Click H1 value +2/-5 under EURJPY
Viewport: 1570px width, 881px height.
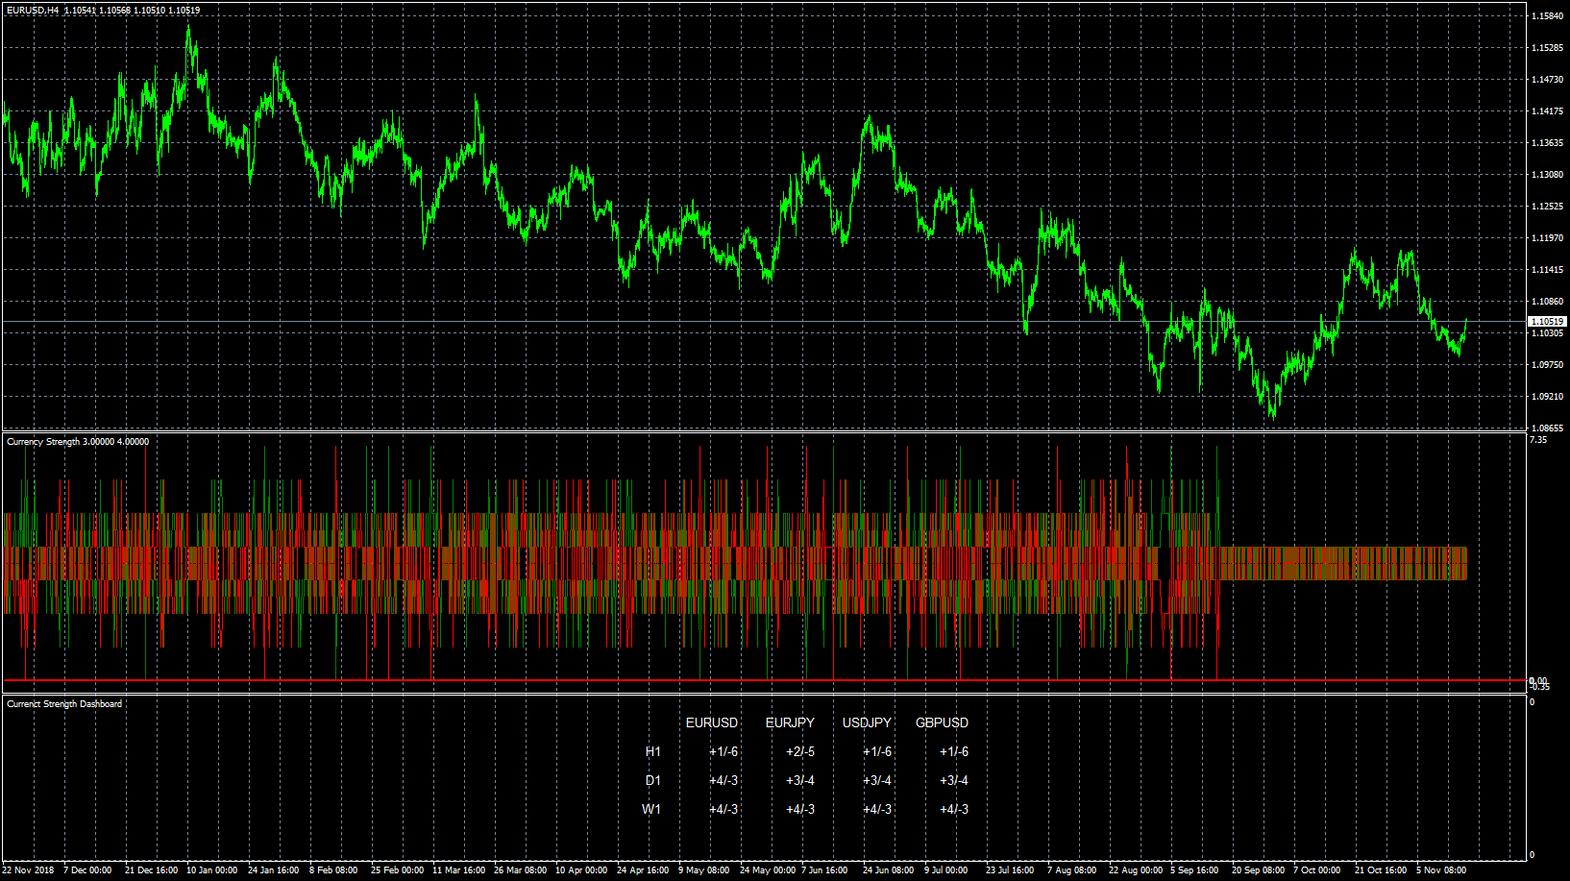(x=800, y=751)
